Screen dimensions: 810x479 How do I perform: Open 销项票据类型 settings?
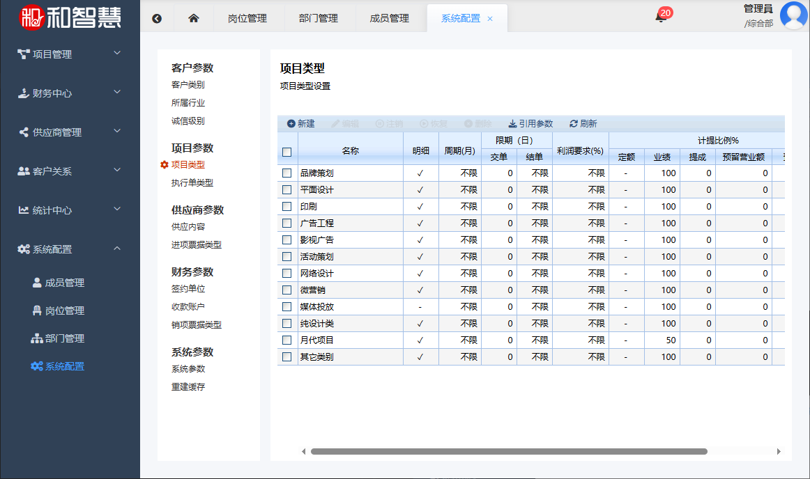coord(197,324)
